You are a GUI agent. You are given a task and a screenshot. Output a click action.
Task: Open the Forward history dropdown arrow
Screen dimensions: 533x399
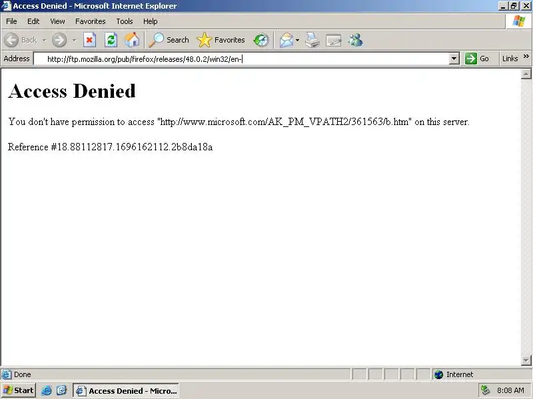point(74,40)
